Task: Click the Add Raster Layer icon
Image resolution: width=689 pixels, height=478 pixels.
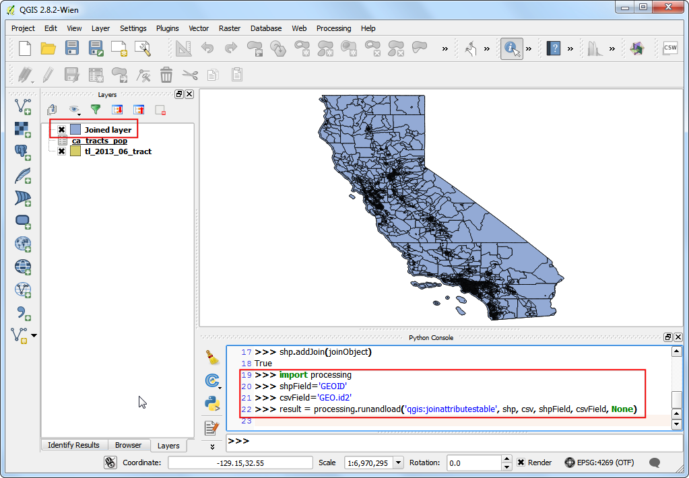Action: tap(22, 130)
